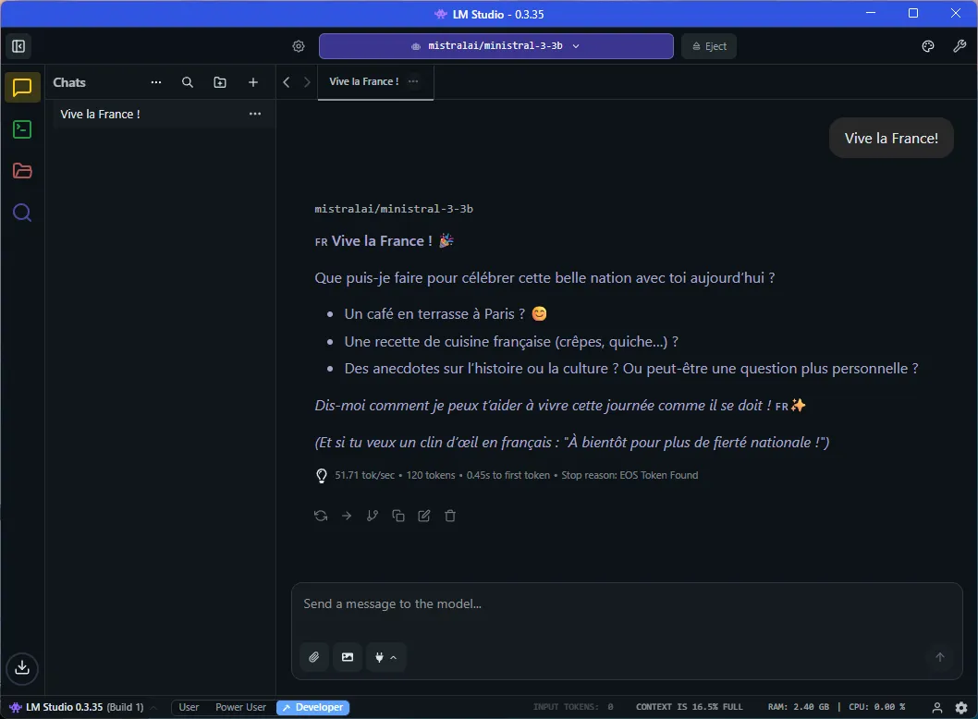Eject the loaded model
The width and height of the screenshot is (978, 719).
pos(708,45)
